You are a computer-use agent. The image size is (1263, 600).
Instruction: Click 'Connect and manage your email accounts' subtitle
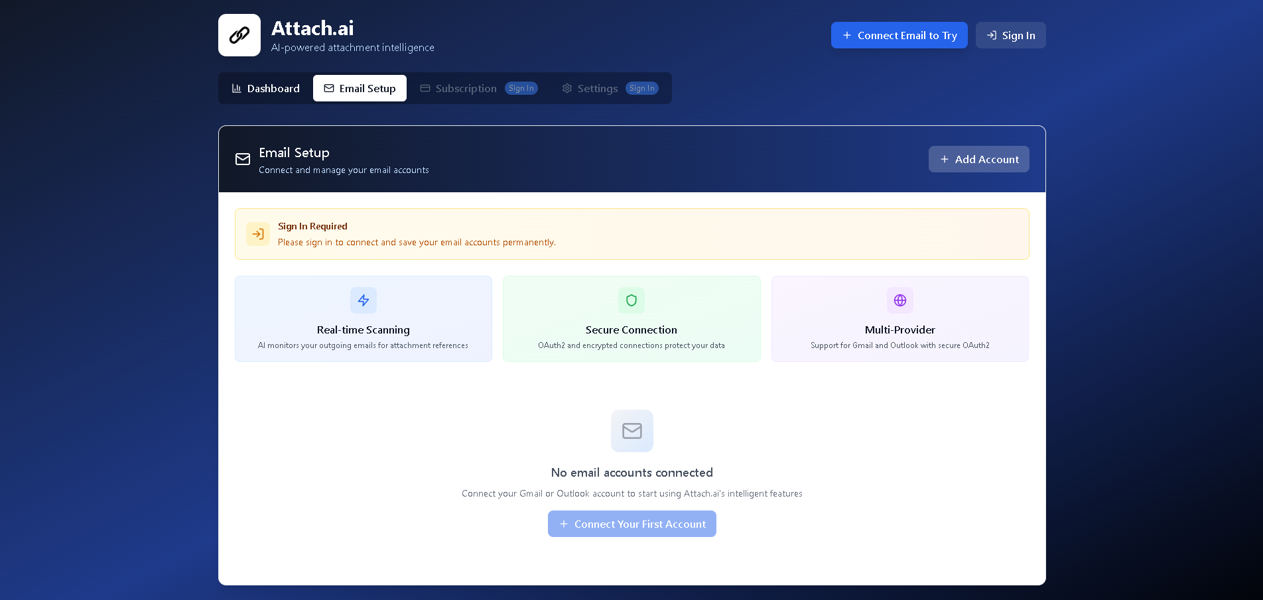(x=344, y=170)
